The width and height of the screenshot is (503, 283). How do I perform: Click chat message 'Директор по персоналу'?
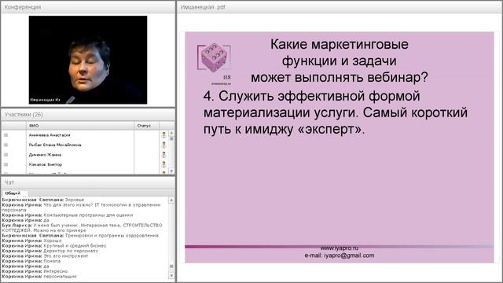click(71, 251)
